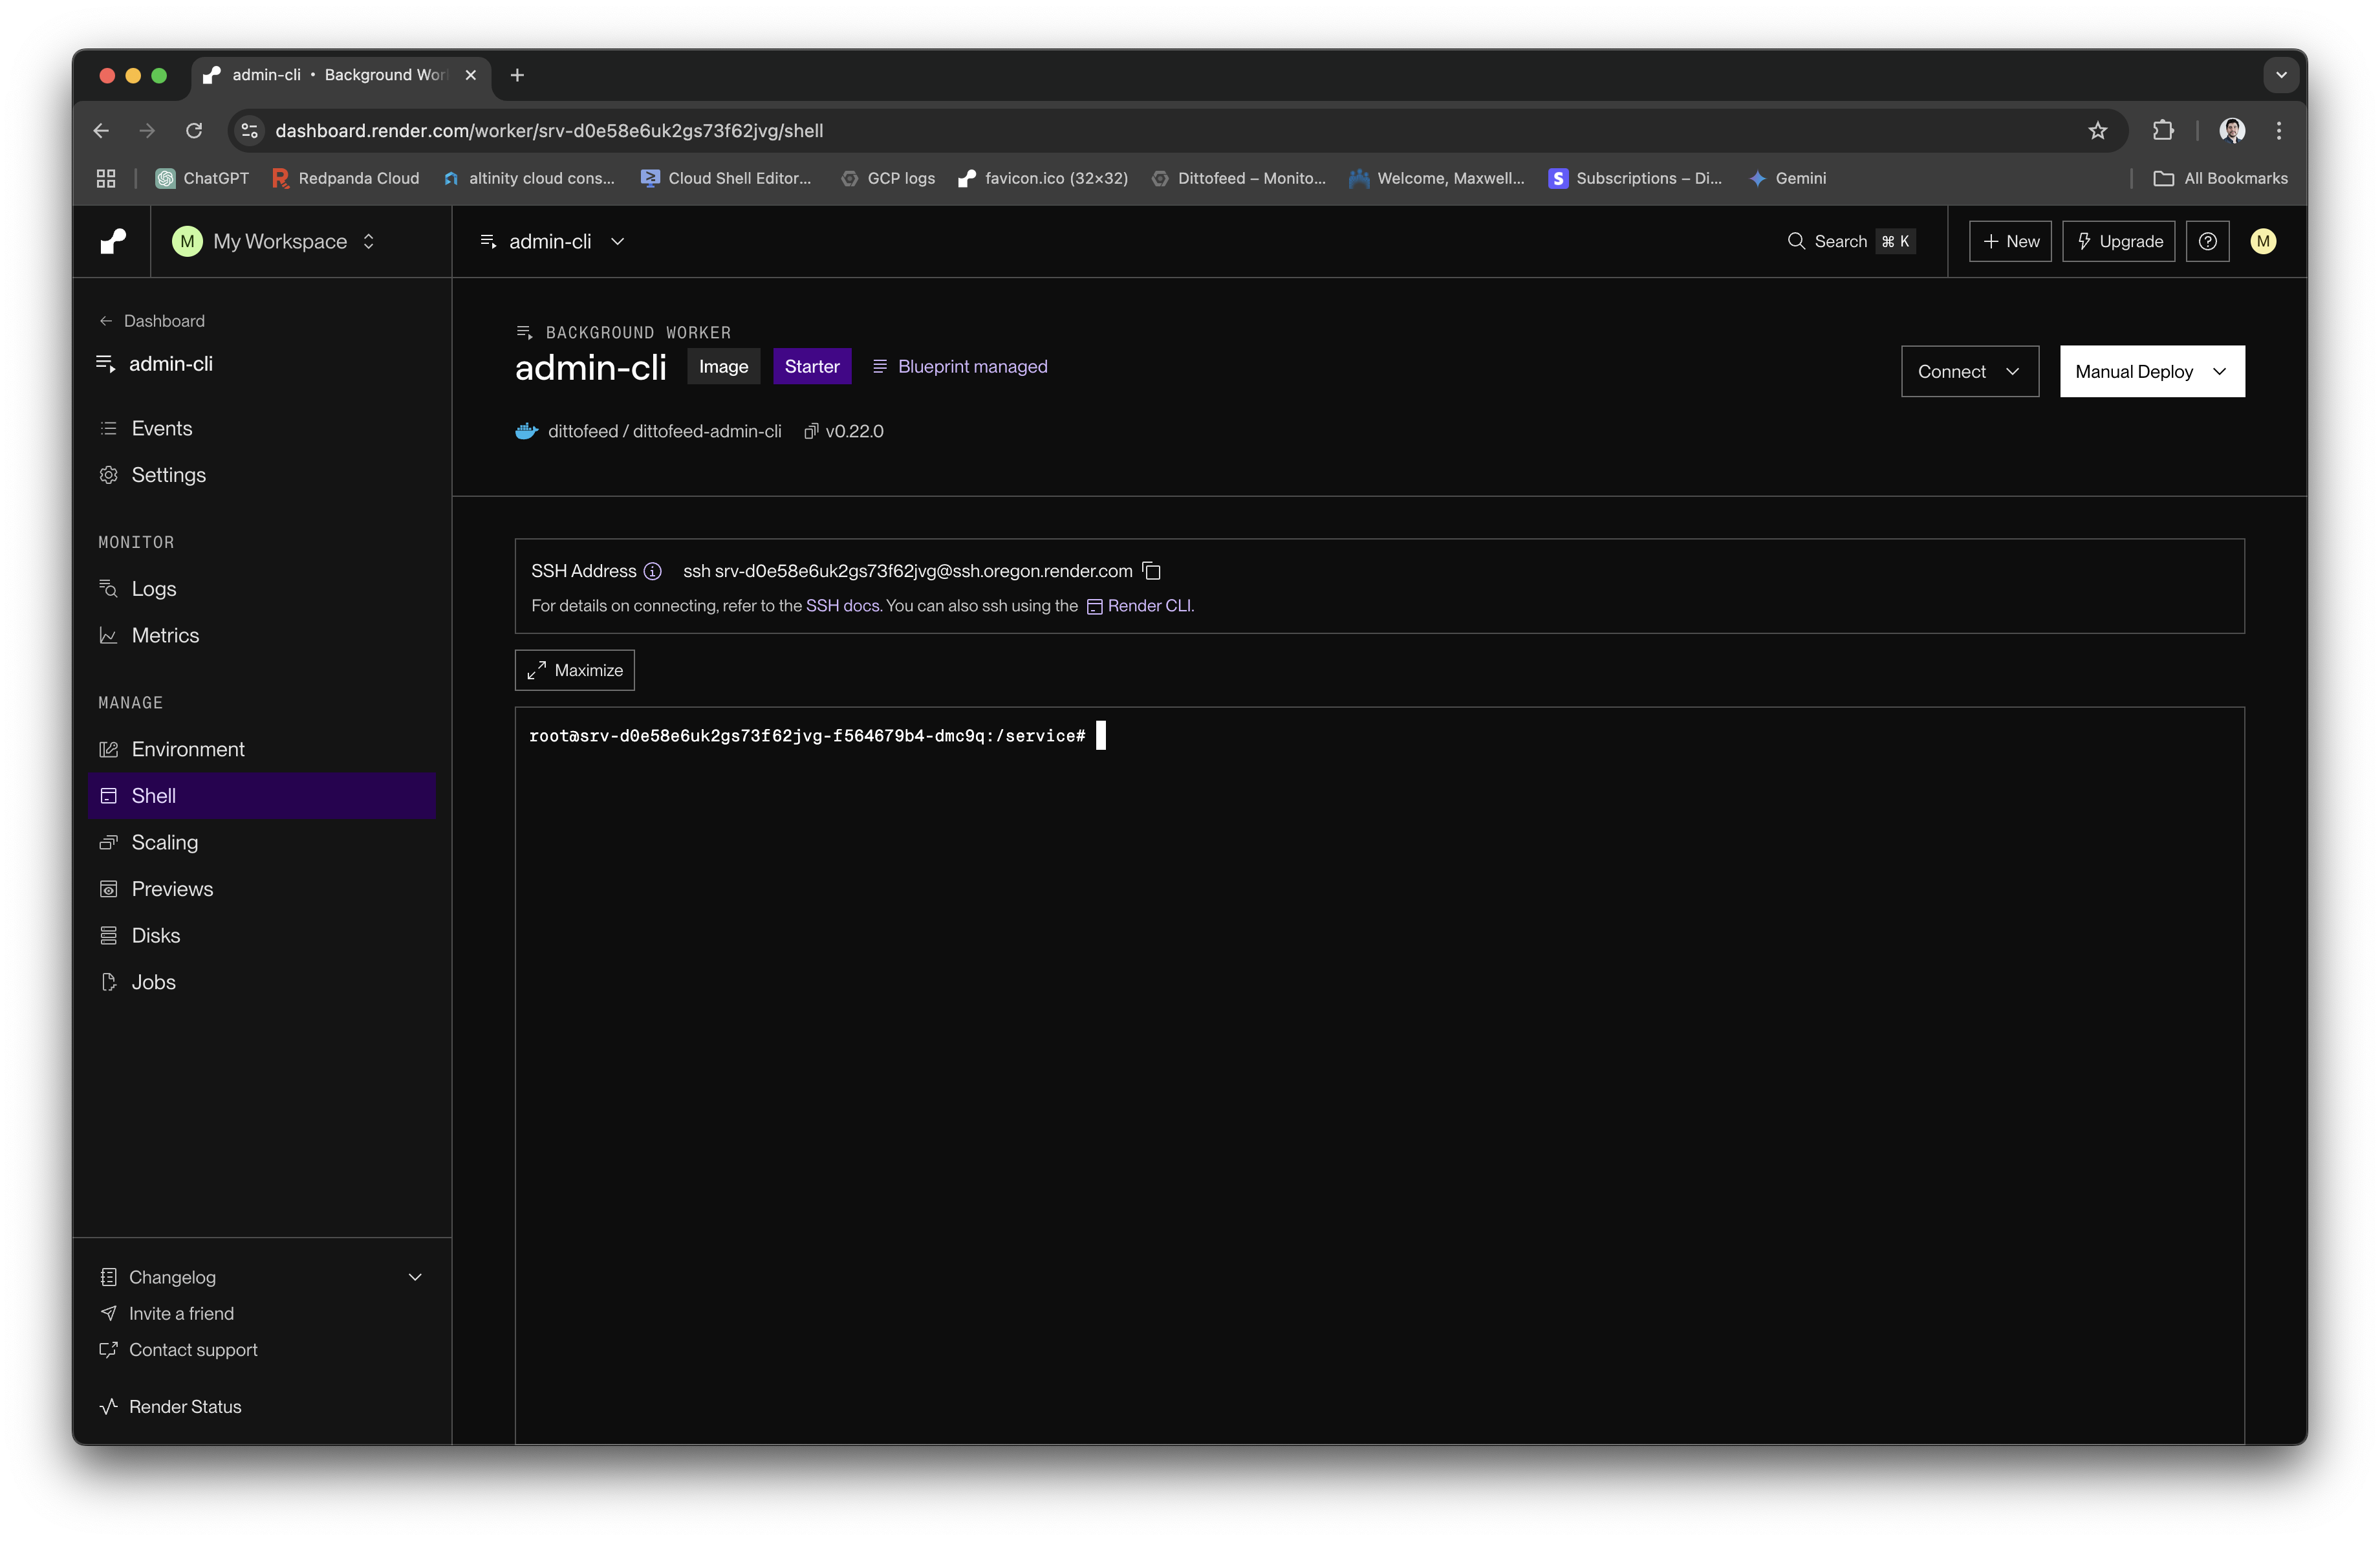Click Contact support

tap(193, 1350)
